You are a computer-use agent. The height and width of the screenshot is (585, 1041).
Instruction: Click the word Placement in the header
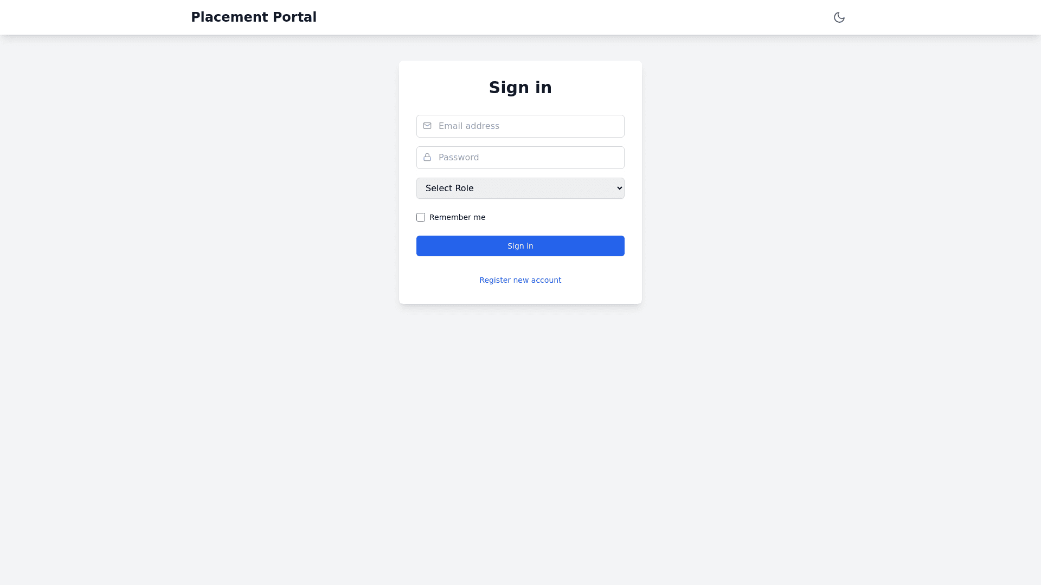pyautogui.click(x=229, y=17)
